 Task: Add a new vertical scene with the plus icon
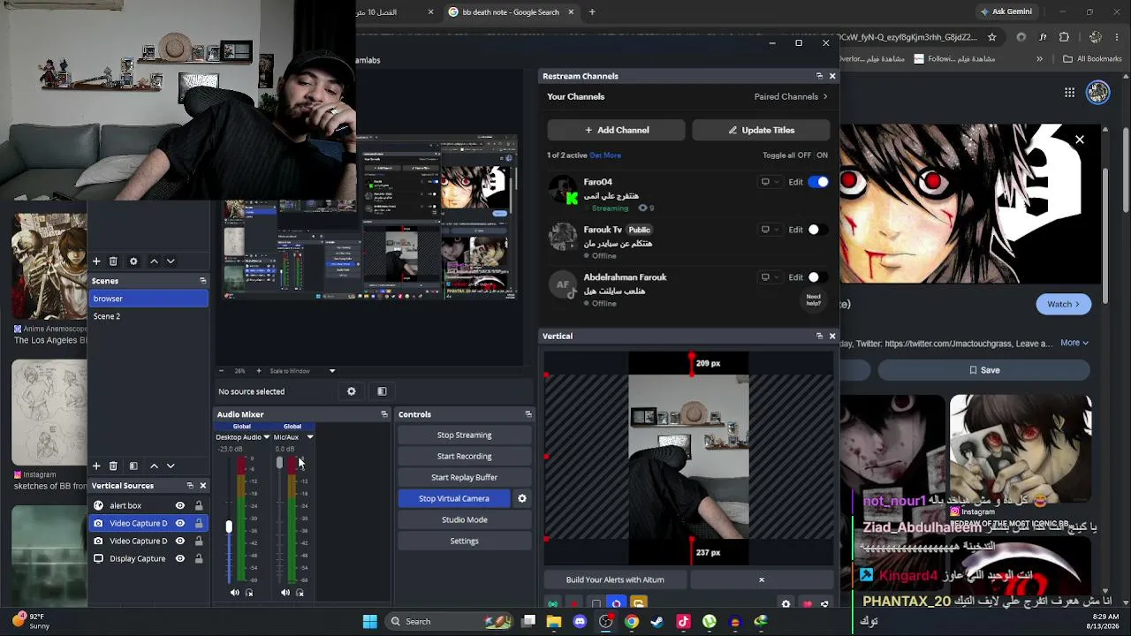96,466
